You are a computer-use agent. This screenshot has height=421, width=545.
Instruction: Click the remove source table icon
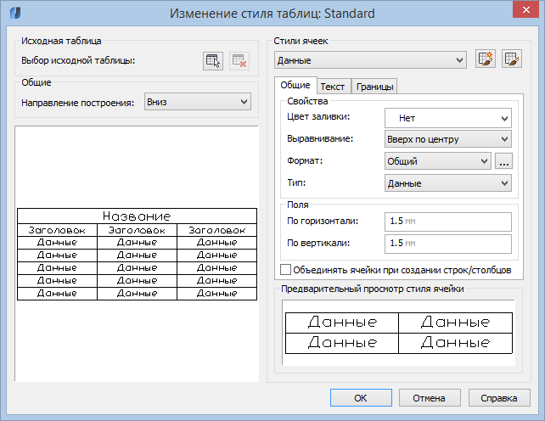click(x=239, y=60)
